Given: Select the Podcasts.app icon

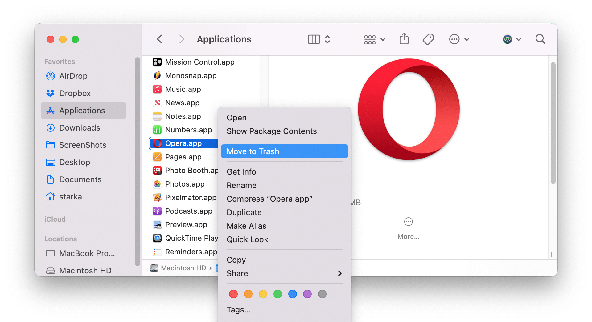Looking at the screenshot, I should point(157,211).
